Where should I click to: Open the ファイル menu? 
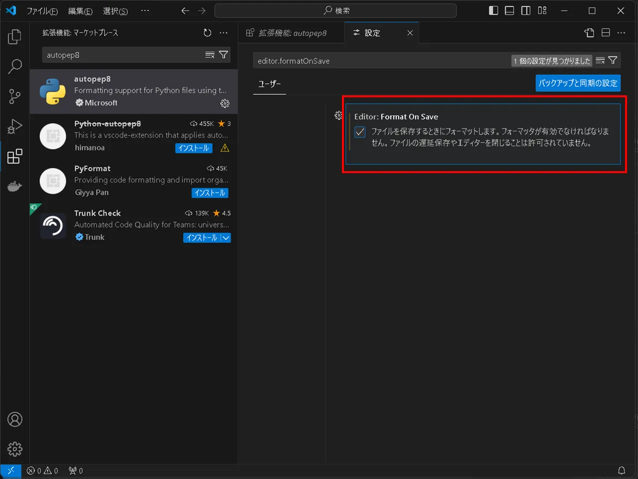pos(42,10)
